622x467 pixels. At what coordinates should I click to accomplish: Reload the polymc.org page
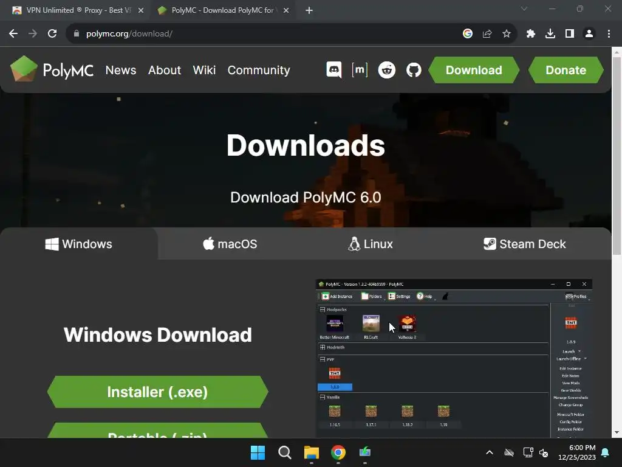52,34
